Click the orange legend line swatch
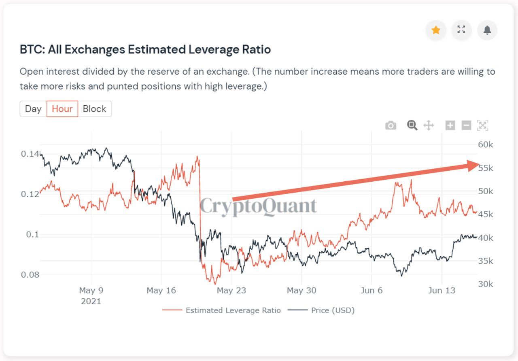The width and height of the screenshot is (518, 361). (x=172, y=310)
